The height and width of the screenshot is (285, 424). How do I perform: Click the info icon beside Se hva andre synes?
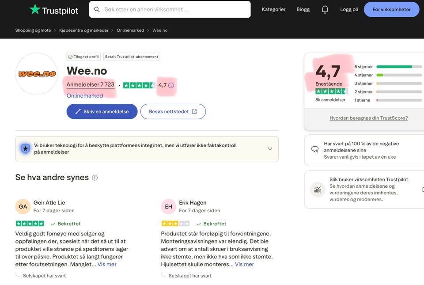tap(95, 178)
